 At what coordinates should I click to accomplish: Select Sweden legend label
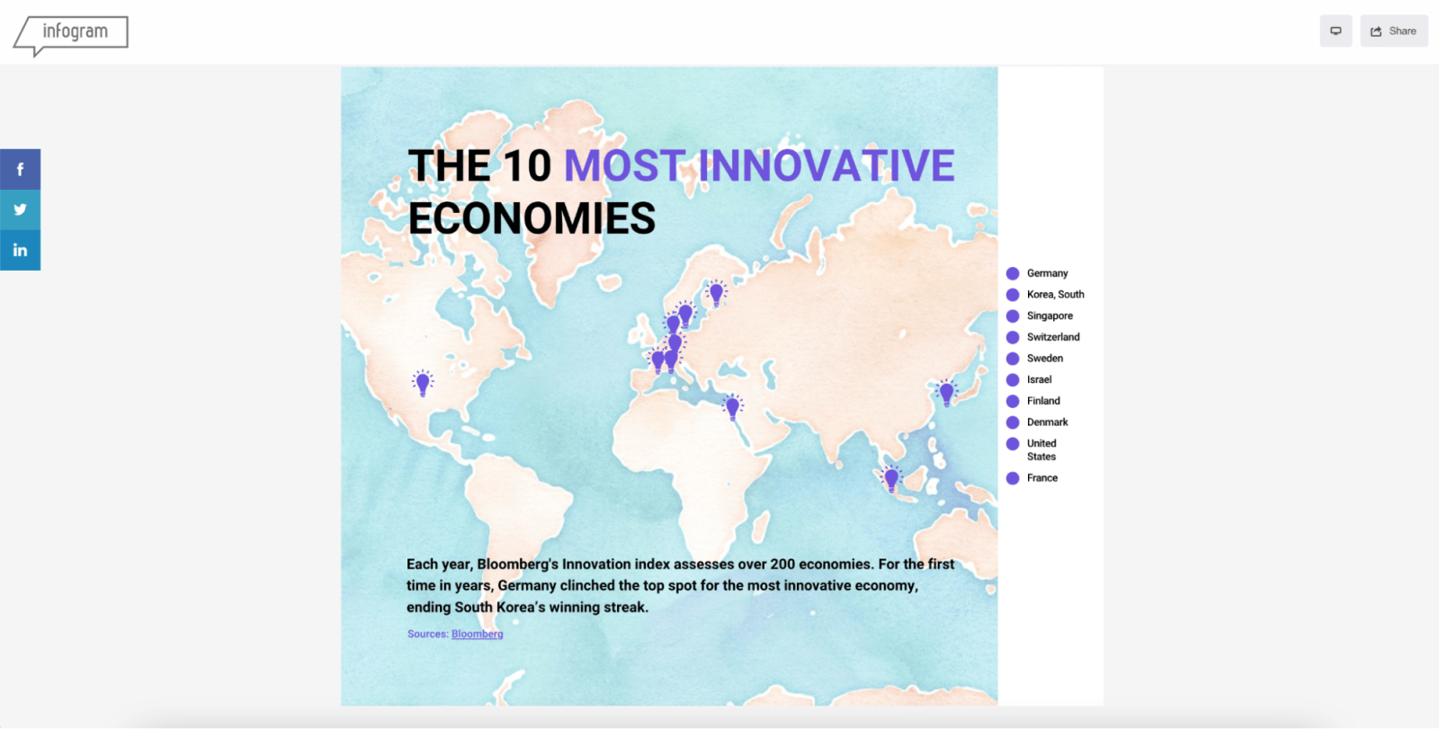[1045, 359]
